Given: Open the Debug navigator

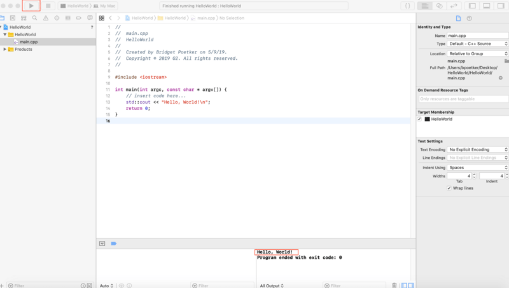Looking at the screenshot, I should [68, 18].
